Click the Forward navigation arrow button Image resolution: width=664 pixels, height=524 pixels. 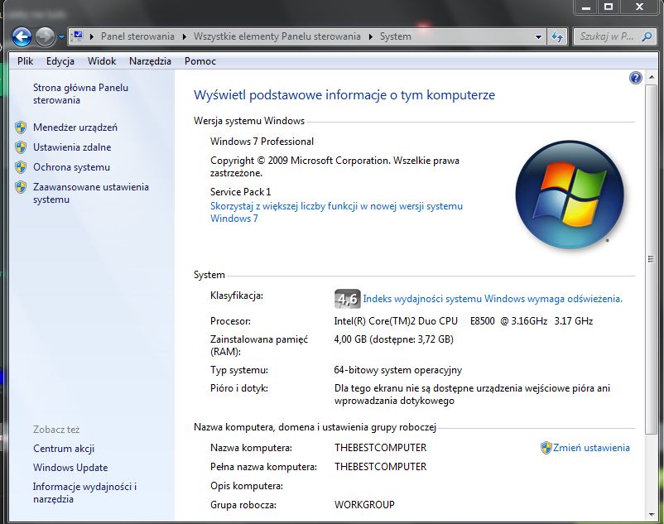coord(45,36)
